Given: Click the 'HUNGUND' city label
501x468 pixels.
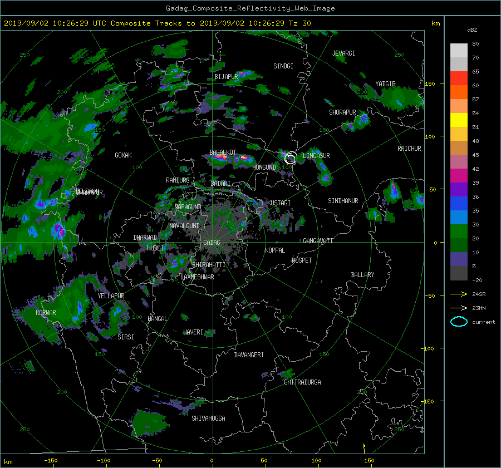Looking at the screenshot, I should click(x=264, y=168).
